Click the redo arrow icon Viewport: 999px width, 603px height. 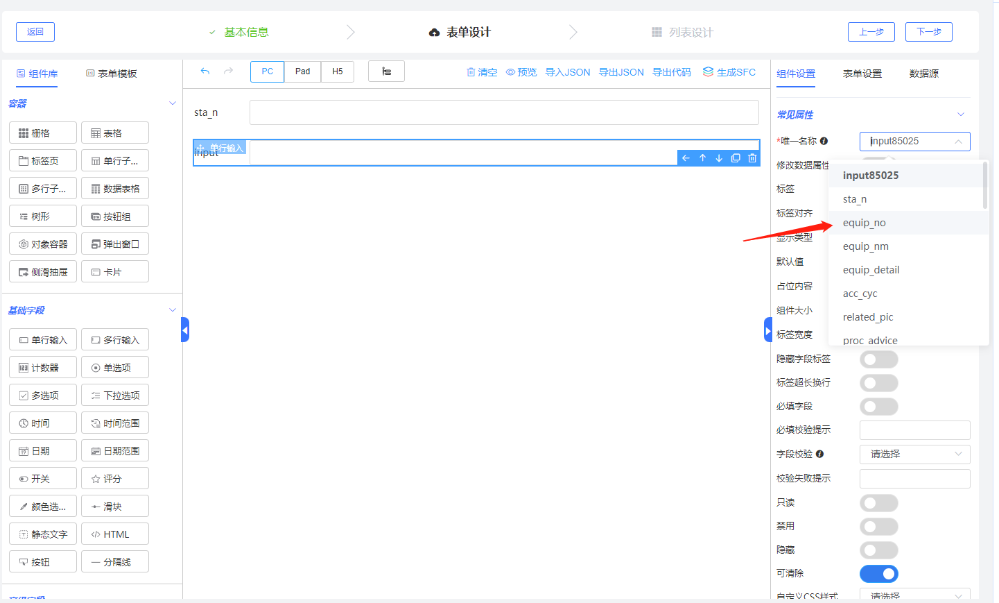coord(228,71)
